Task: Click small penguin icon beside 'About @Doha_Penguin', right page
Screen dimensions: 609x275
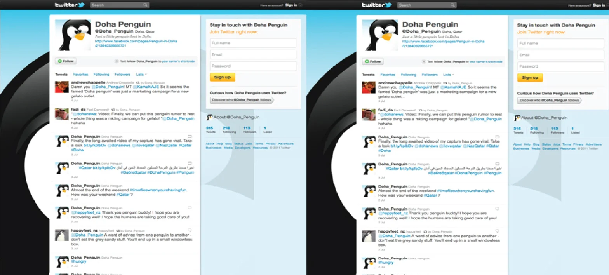Action: pyautogui.click(x=517, y=118)
